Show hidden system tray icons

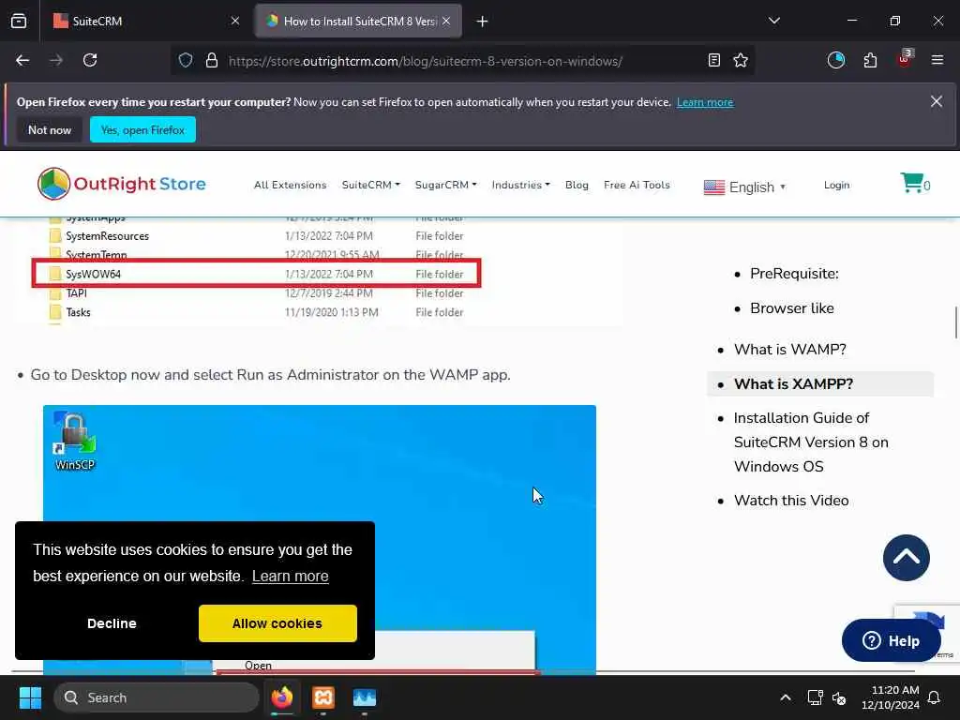(x=786, y=697)
